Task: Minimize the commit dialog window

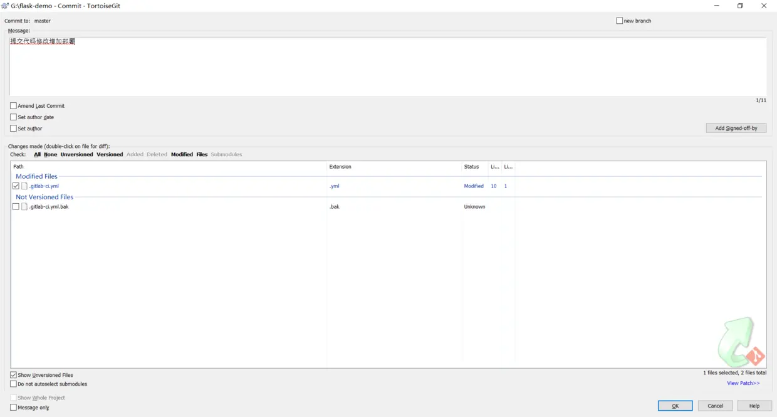Action: (717, 6)
